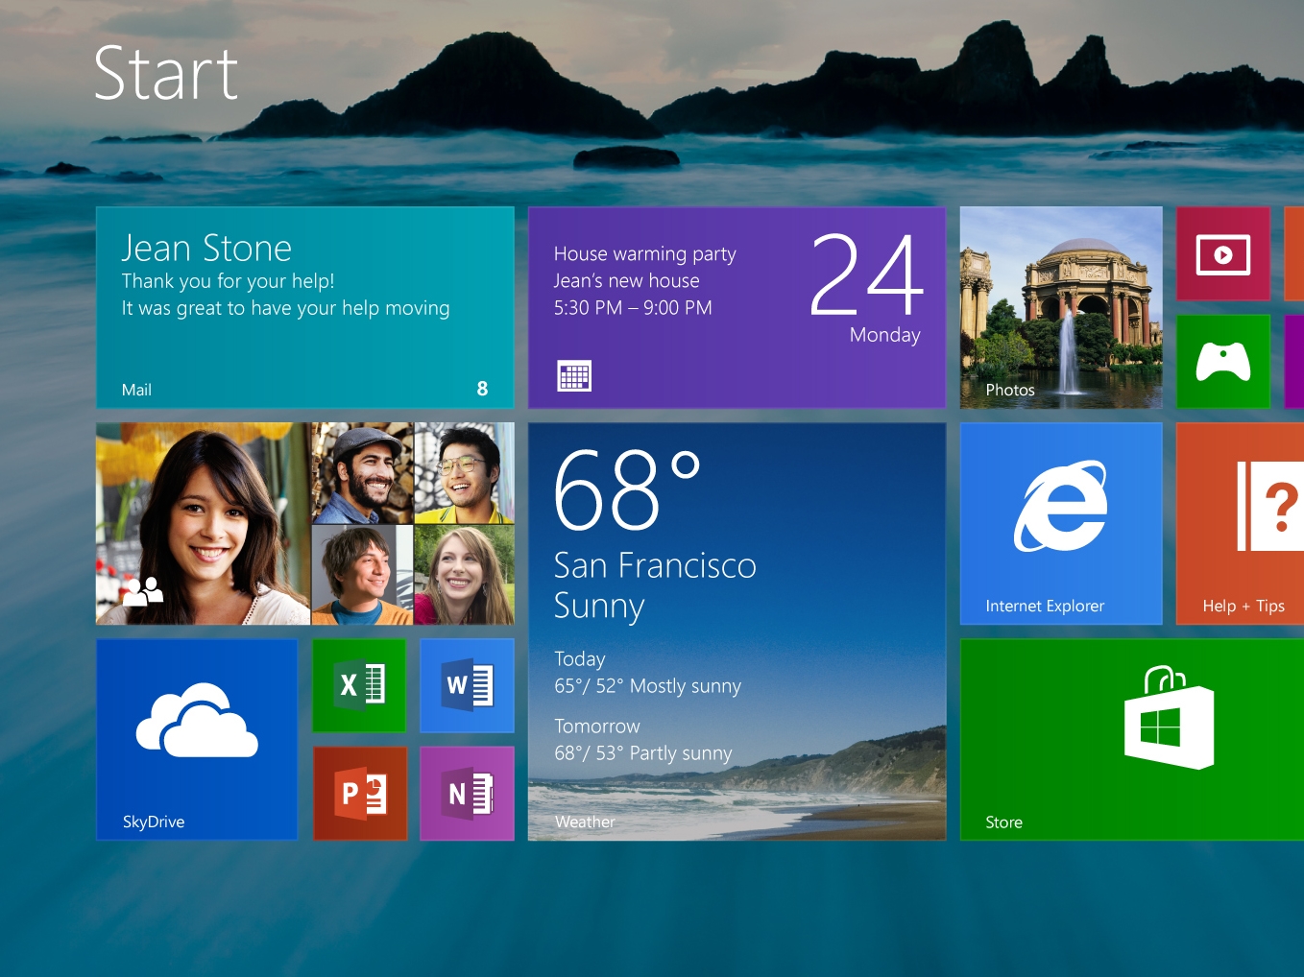Launch the OneNote tile
The width and height of the screenshot is (1304, 977).
pyautogui.click(x=468, y=794)
